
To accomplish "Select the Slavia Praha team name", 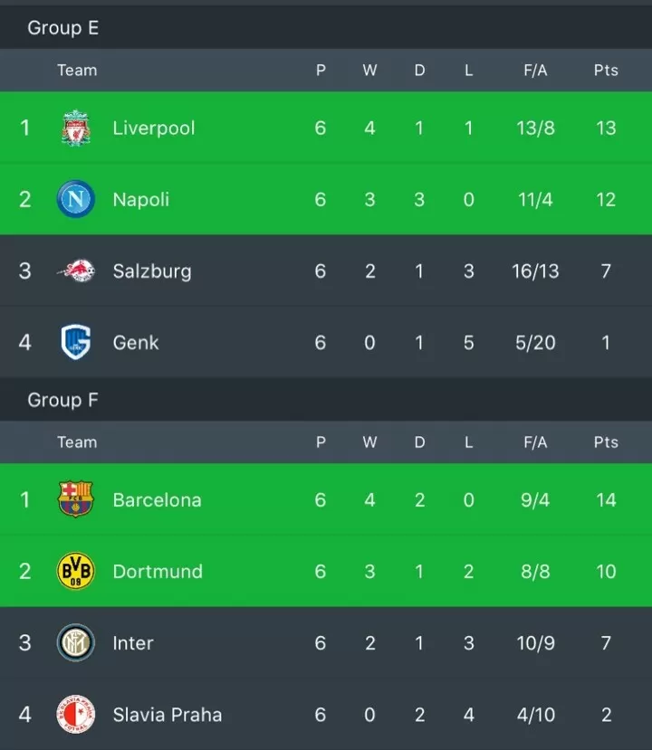I will click(168, 715).
